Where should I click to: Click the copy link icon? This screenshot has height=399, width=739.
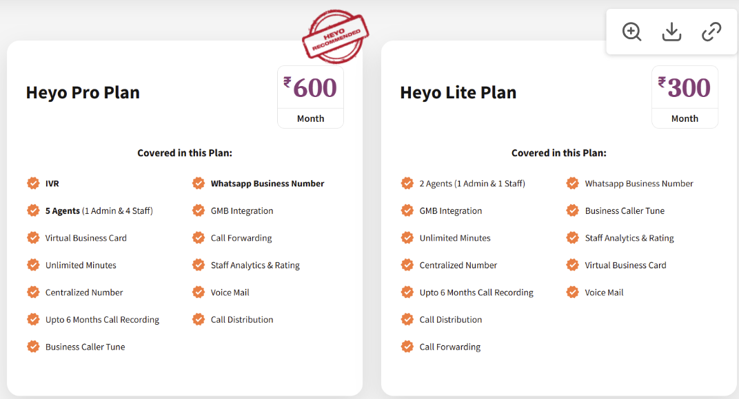point(711,32)
